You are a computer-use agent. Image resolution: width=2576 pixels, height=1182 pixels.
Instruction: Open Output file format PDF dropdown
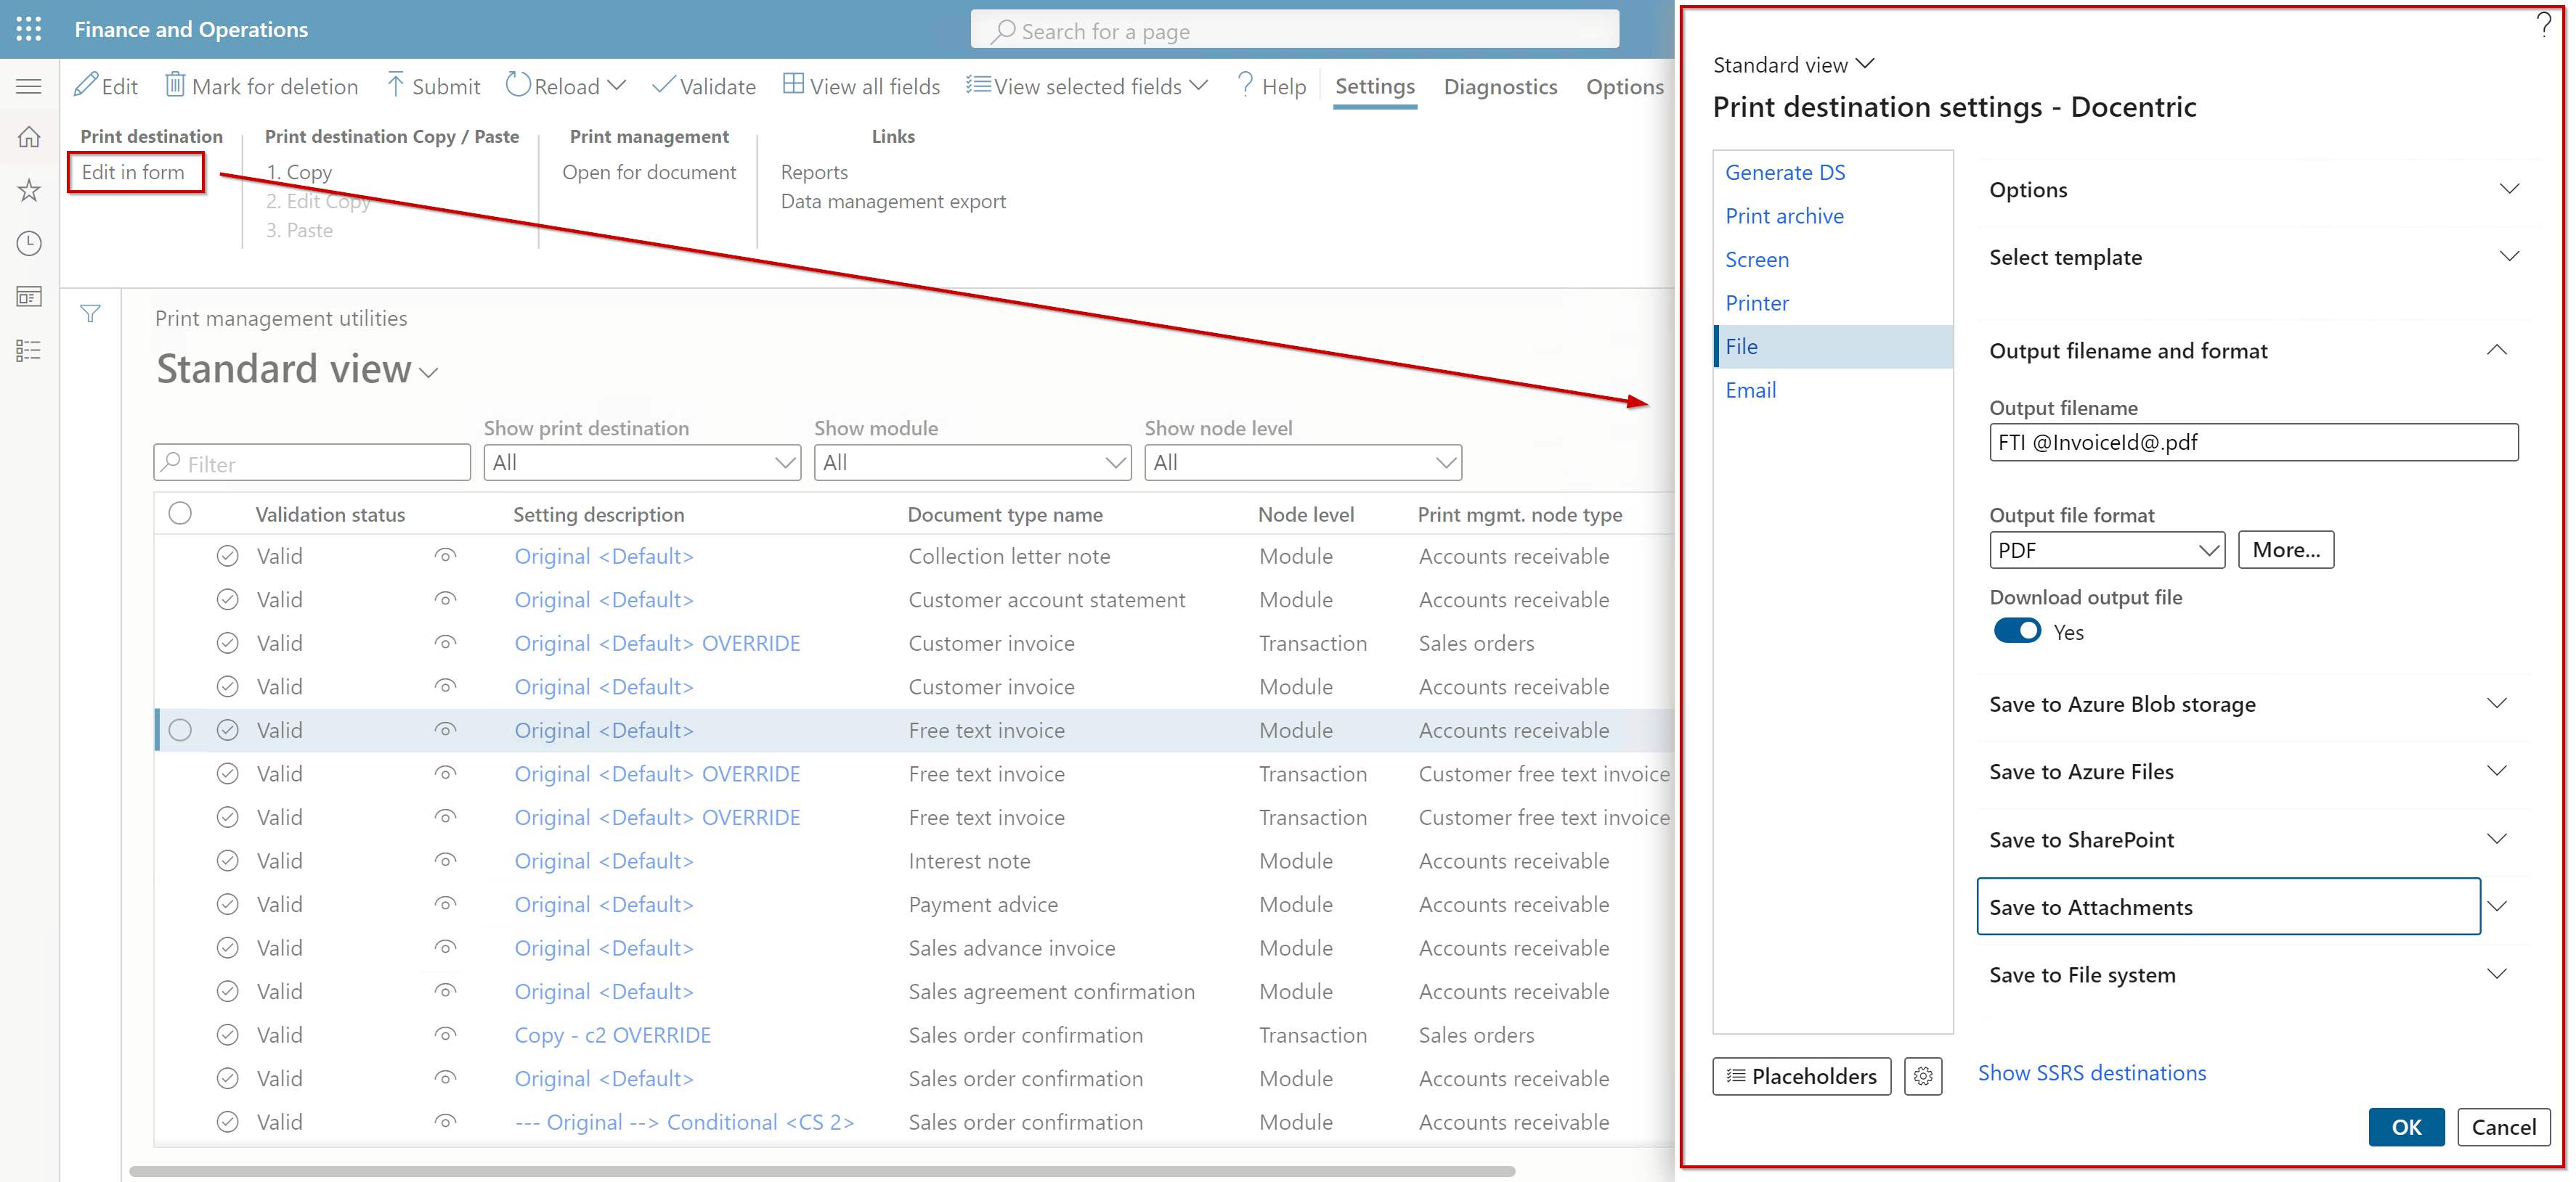2107,549
